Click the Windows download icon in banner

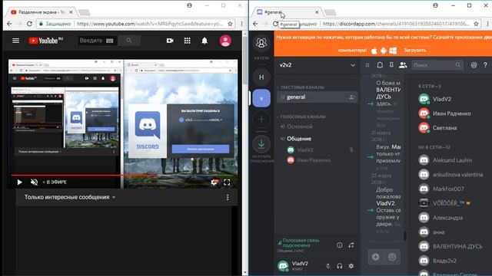click(393, 51)
